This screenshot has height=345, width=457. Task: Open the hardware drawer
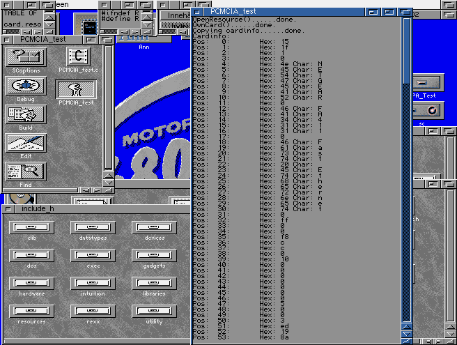pos(31,283)
